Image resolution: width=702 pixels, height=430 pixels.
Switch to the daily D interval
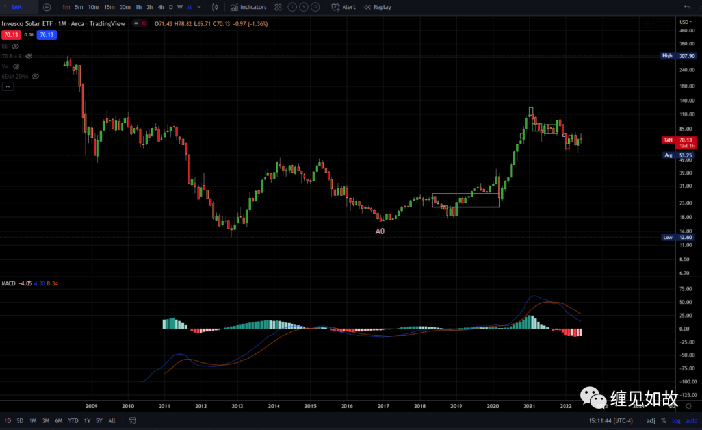(170, 7)
